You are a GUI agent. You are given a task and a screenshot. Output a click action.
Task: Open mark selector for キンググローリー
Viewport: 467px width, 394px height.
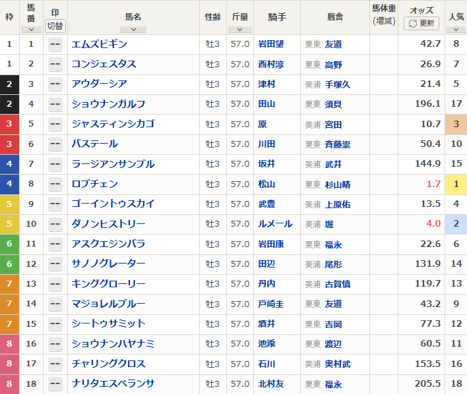point(55,283)
